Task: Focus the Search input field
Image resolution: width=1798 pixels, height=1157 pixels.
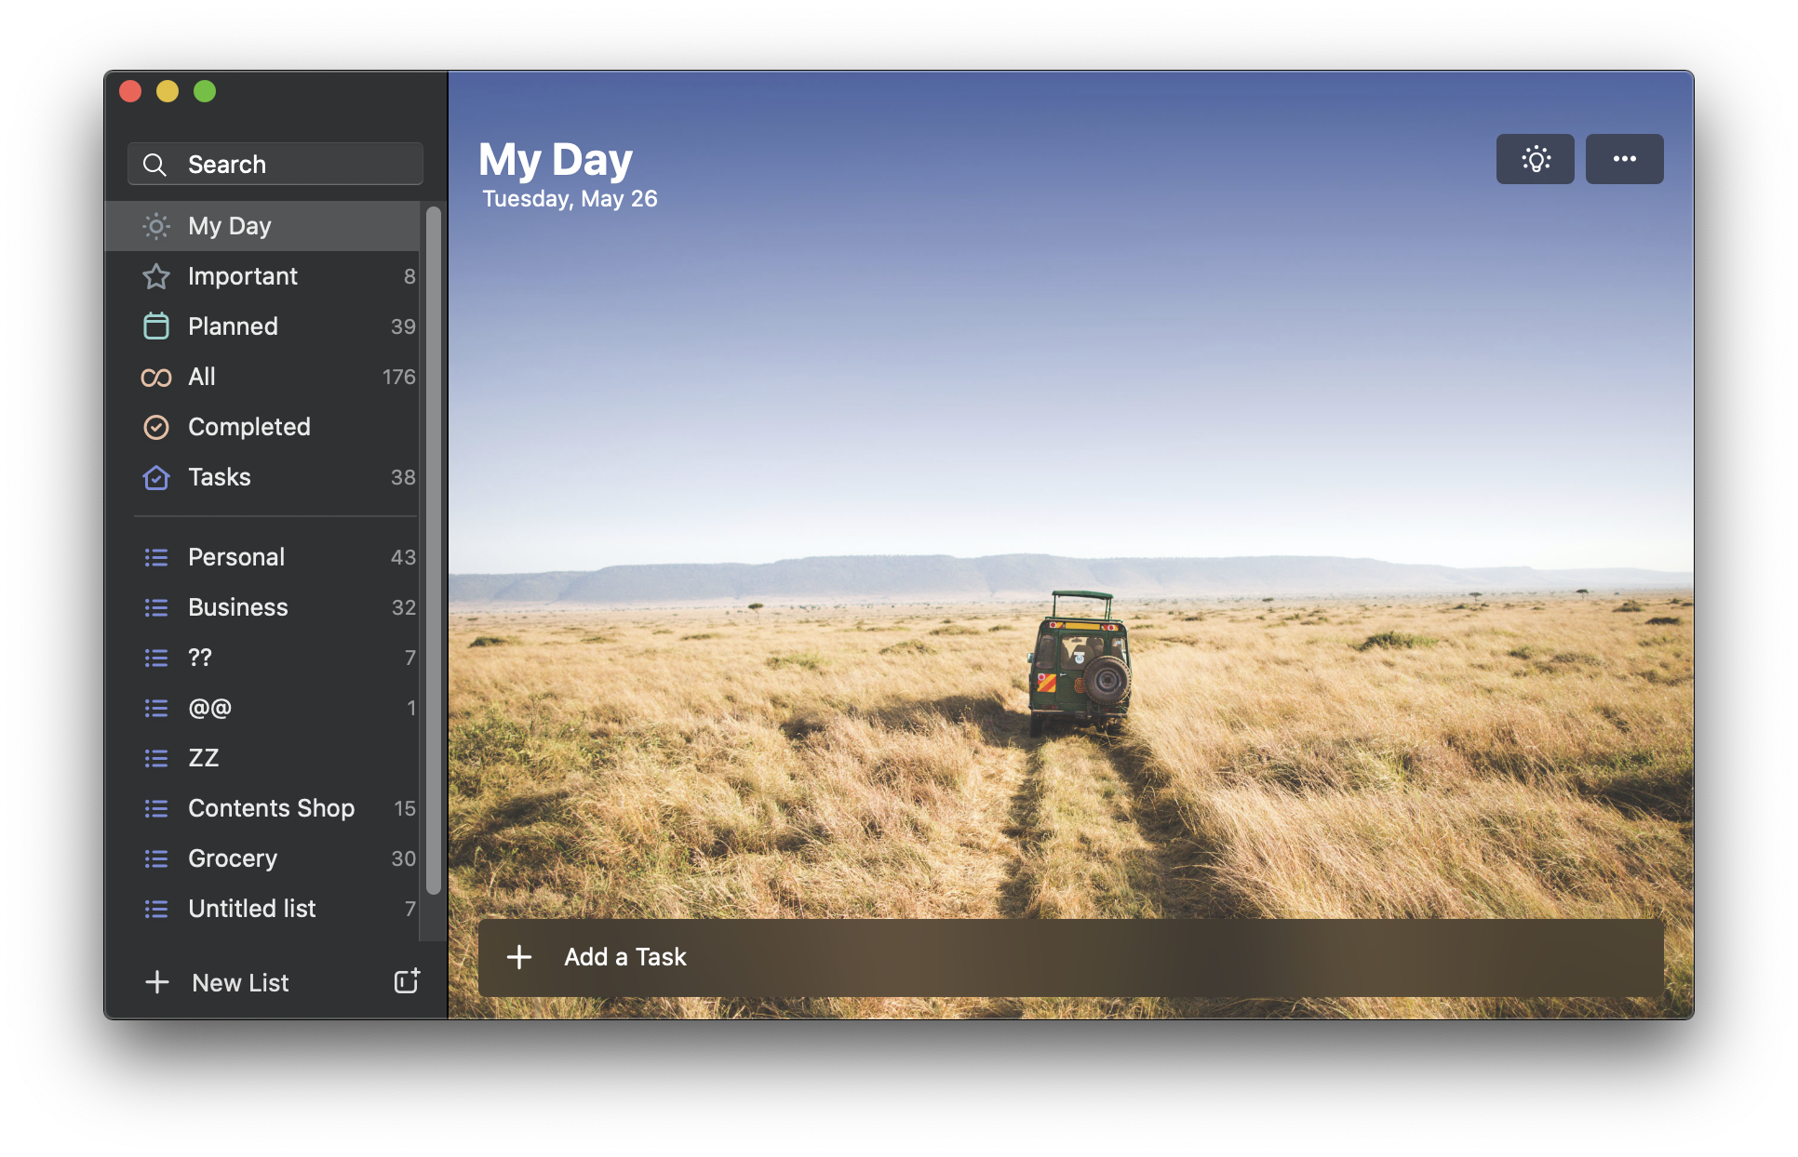Action: [298, 165]
